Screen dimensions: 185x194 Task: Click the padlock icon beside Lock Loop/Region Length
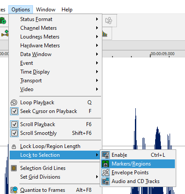[14, 146]
